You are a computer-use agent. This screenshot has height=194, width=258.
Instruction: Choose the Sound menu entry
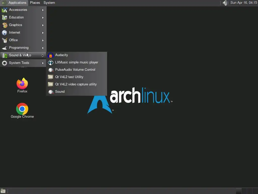[77, 91]
